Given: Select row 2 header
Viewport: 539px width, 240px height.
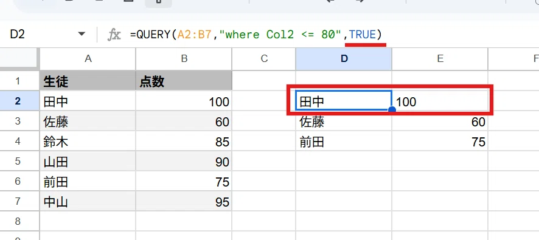Looking at the screenshot, I should 18,101.
